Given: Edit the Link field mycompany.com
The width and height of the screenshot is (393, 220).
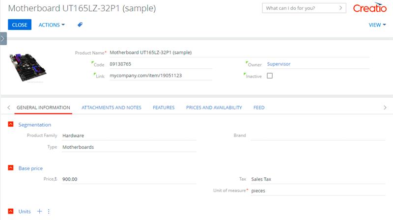Looking at the screenshot, I should click(x=161, y=76).
